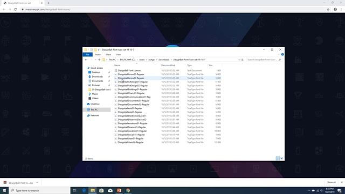Open Task View on the taskbar
The width and height of the screenshot is (345, 194).
[75, 190]
